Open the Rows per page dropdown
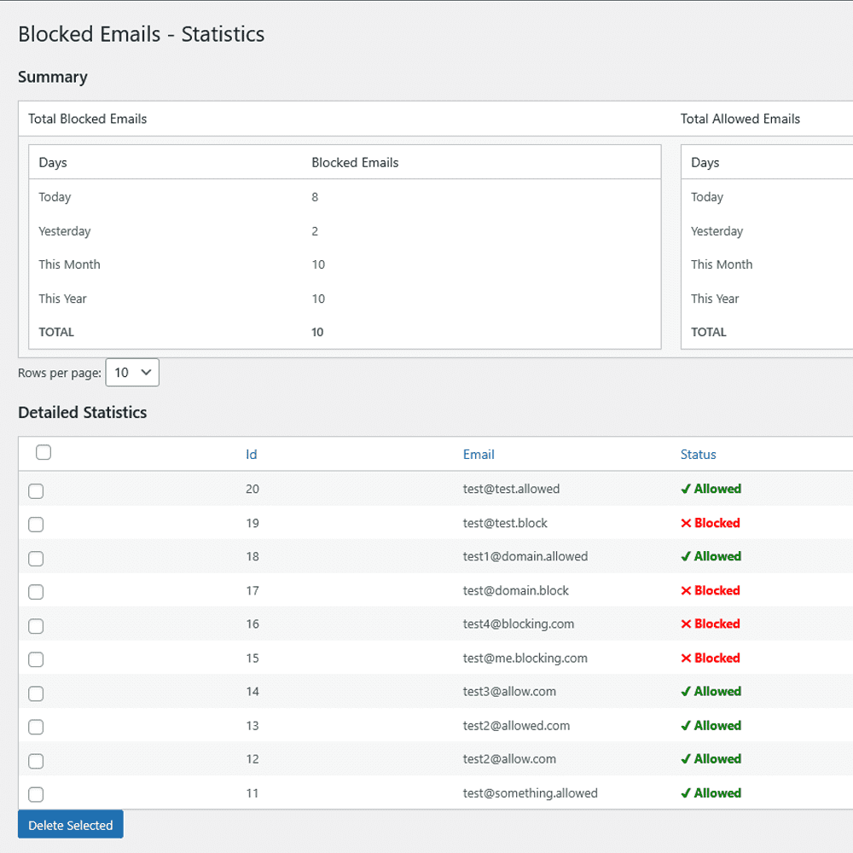 (132, 373)
